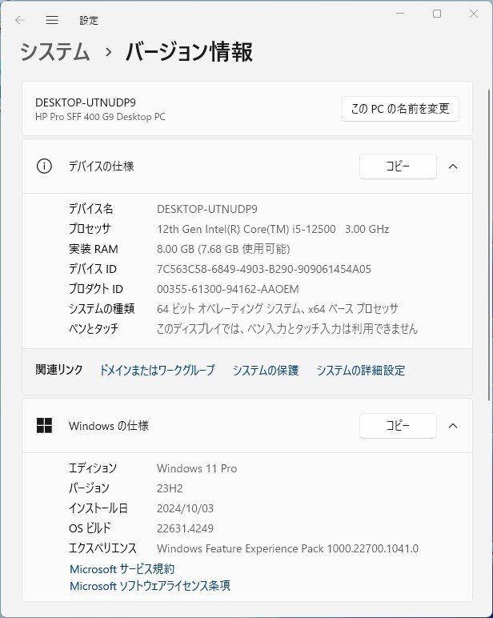Copy the Windows specifications
This screenshot has width=493, height=618.
398,426
